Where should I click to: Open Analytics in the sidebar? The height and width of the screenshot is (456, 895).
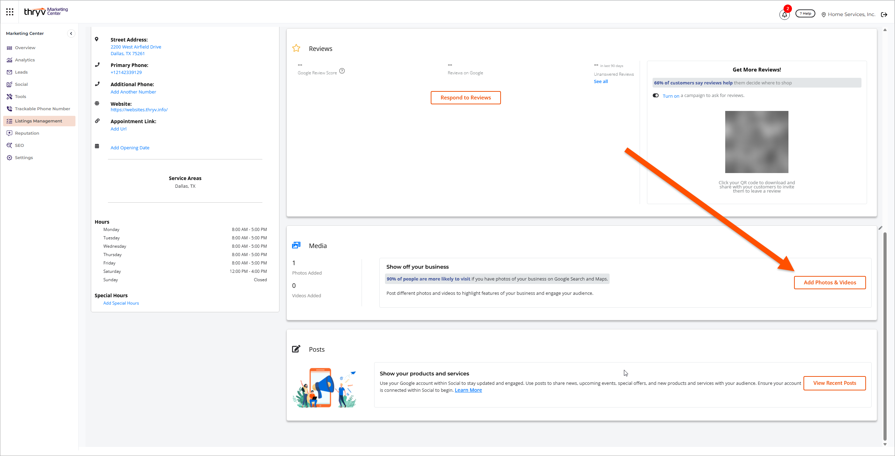(x=25, y=60)
